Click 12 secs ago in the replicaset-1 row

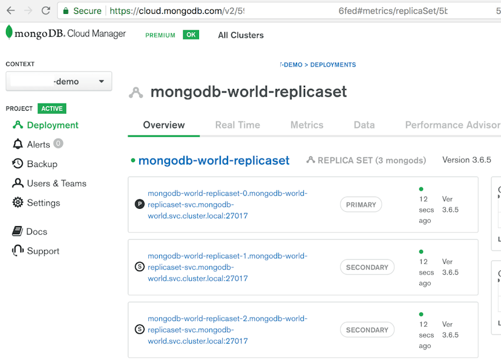click(426, 272)
